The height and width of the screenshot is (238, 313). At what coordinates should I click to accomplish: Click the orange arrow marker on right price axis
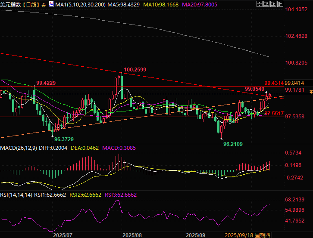pos(311,93)
